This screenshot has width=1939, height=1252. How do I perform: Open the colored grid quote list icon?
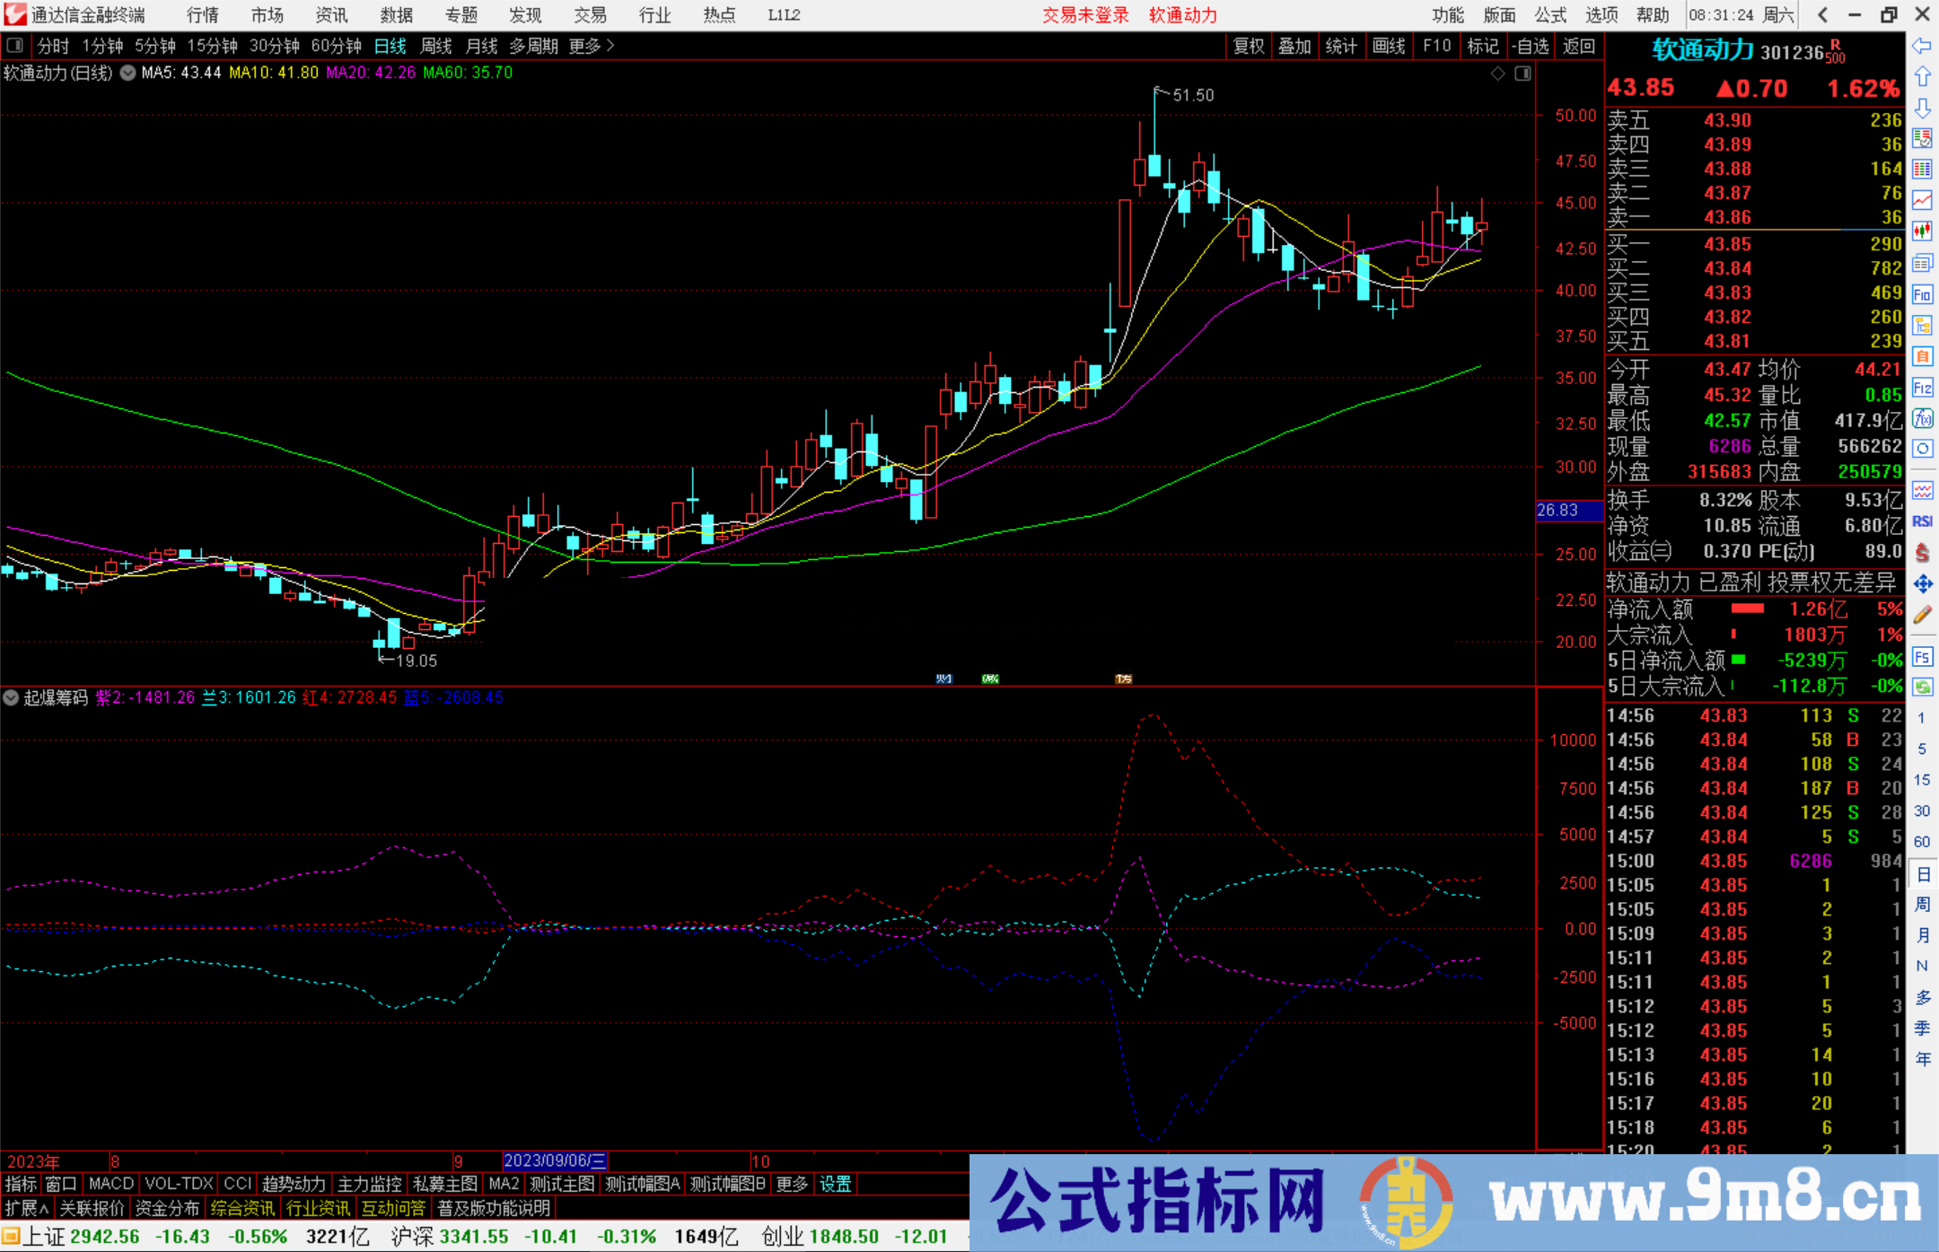pyautogui.click(x=1922, y=170)
